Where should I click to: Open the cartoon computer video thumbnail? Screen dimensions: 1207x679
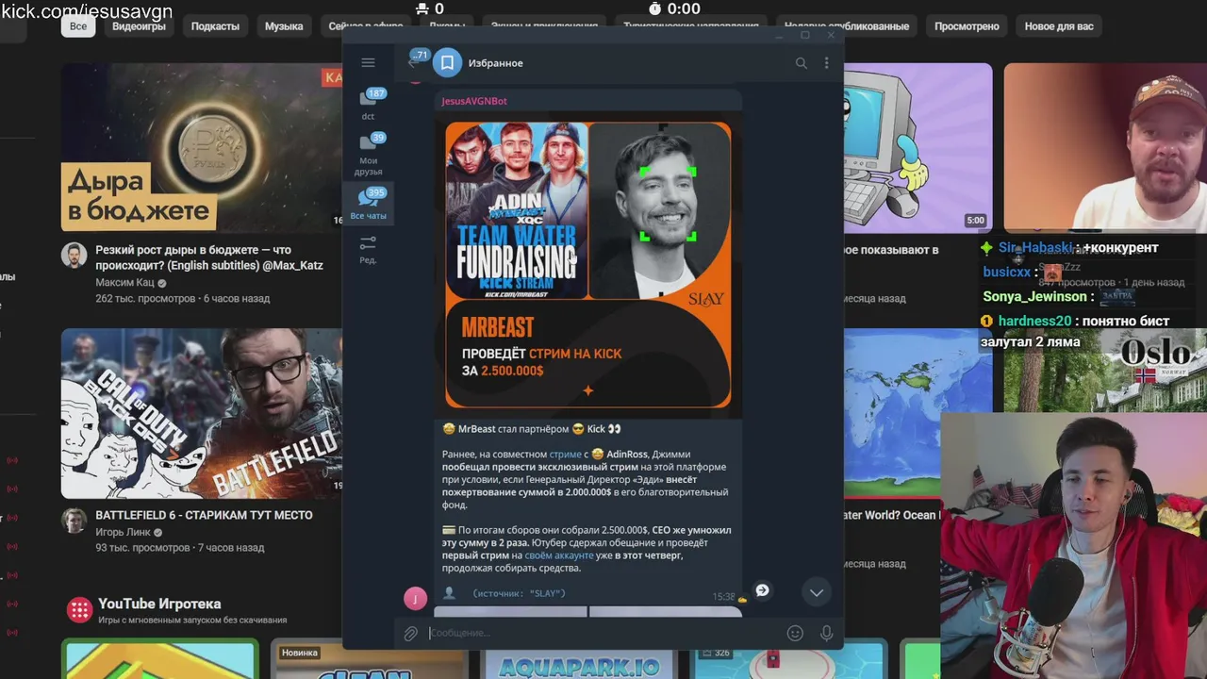point(918,148)
